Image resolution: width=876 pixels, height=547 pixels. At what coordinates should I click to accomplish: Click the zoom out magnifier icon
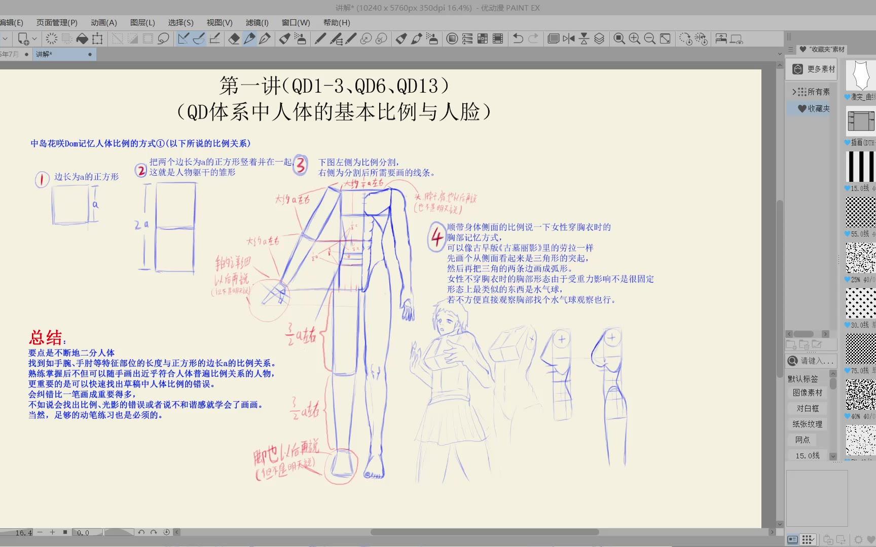[649, 38]
